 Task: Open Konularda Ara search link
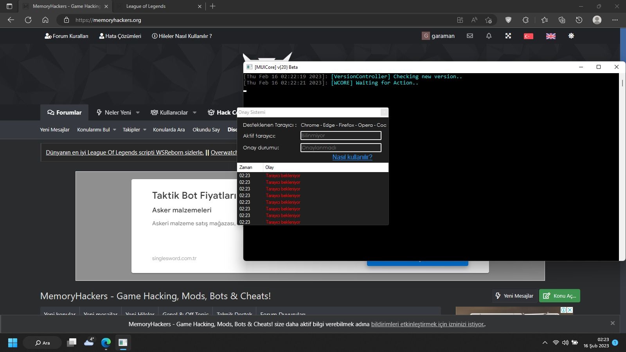click(169, 130)
